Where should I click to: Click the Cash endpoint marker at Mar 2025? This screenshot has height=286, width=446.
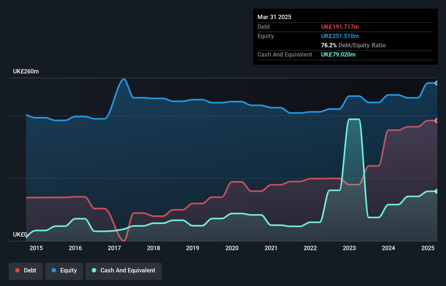coord(436,191)
